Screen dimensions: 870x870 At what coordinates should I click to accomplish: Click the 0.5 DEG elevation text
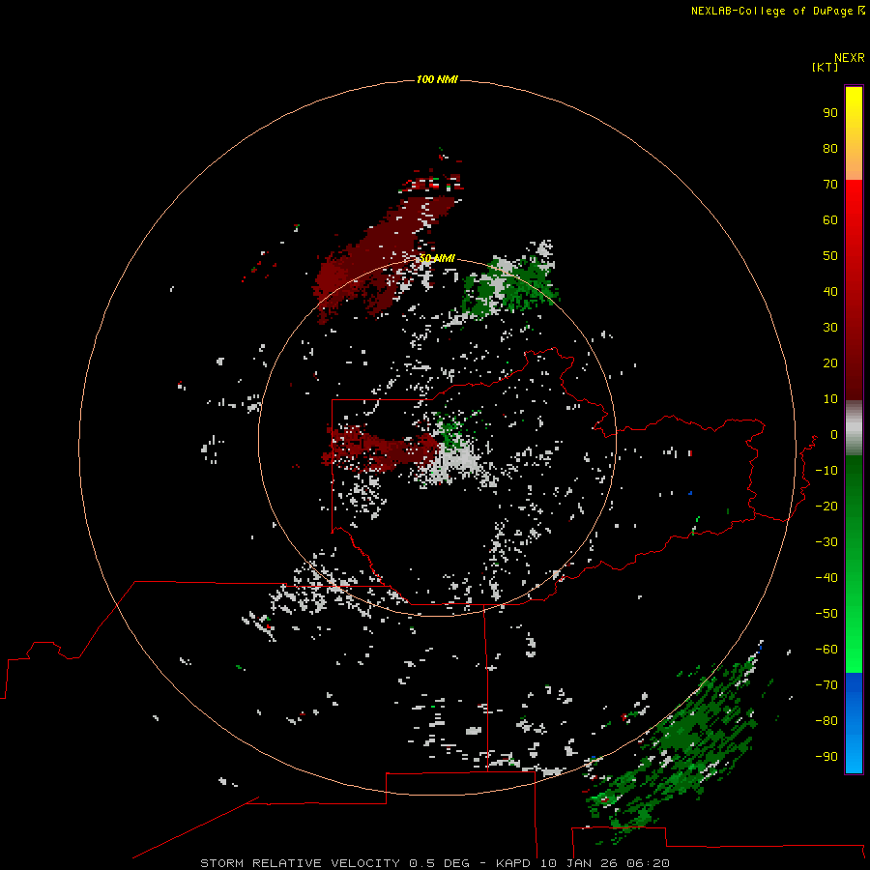(x=440, y=863)
